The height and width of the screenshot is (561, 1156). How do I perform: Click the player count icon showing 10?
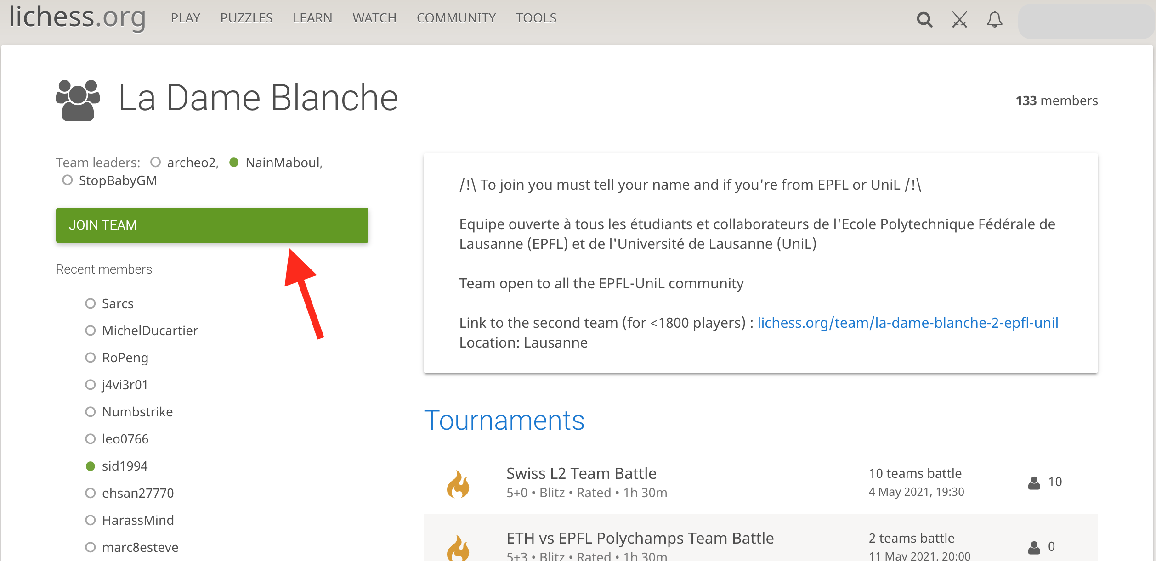coord(1034,482)
